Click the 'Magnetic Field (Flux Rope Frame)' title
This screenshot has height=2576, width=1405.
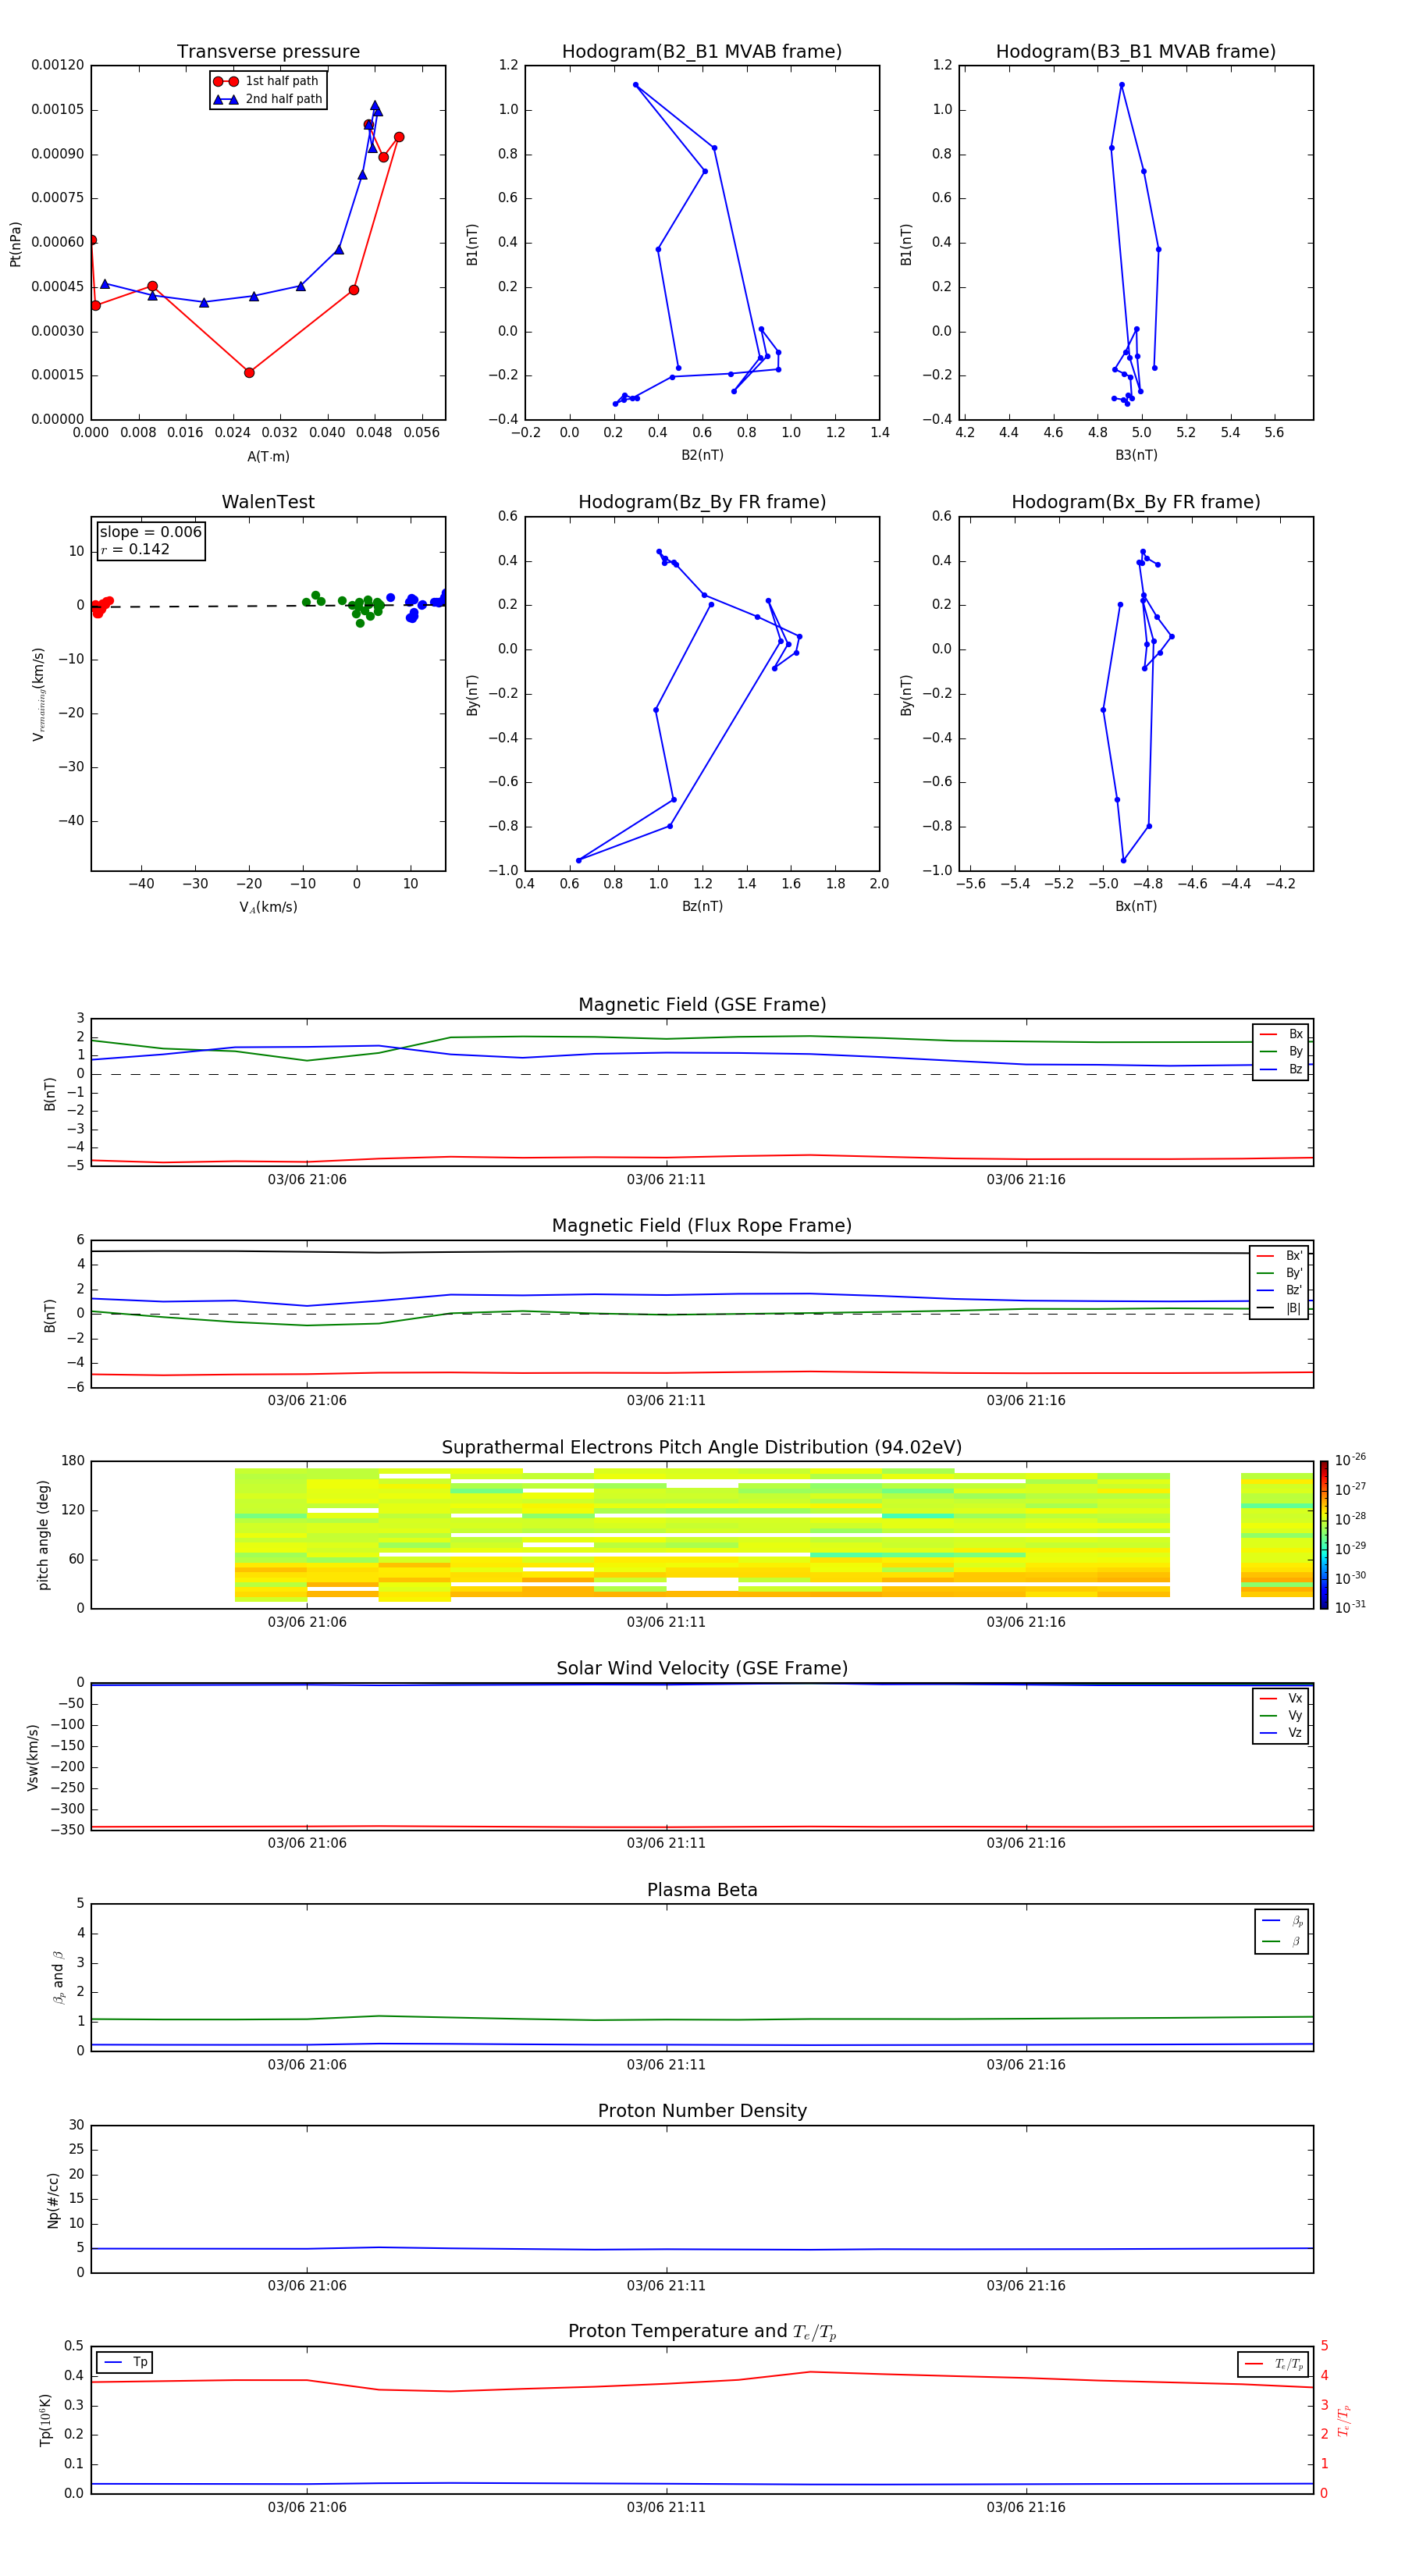coord(702,1226)
